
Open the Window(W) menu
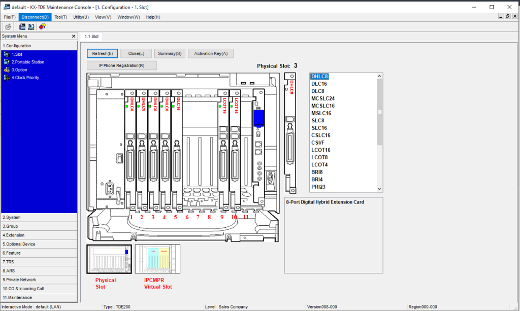pos(128,17)
